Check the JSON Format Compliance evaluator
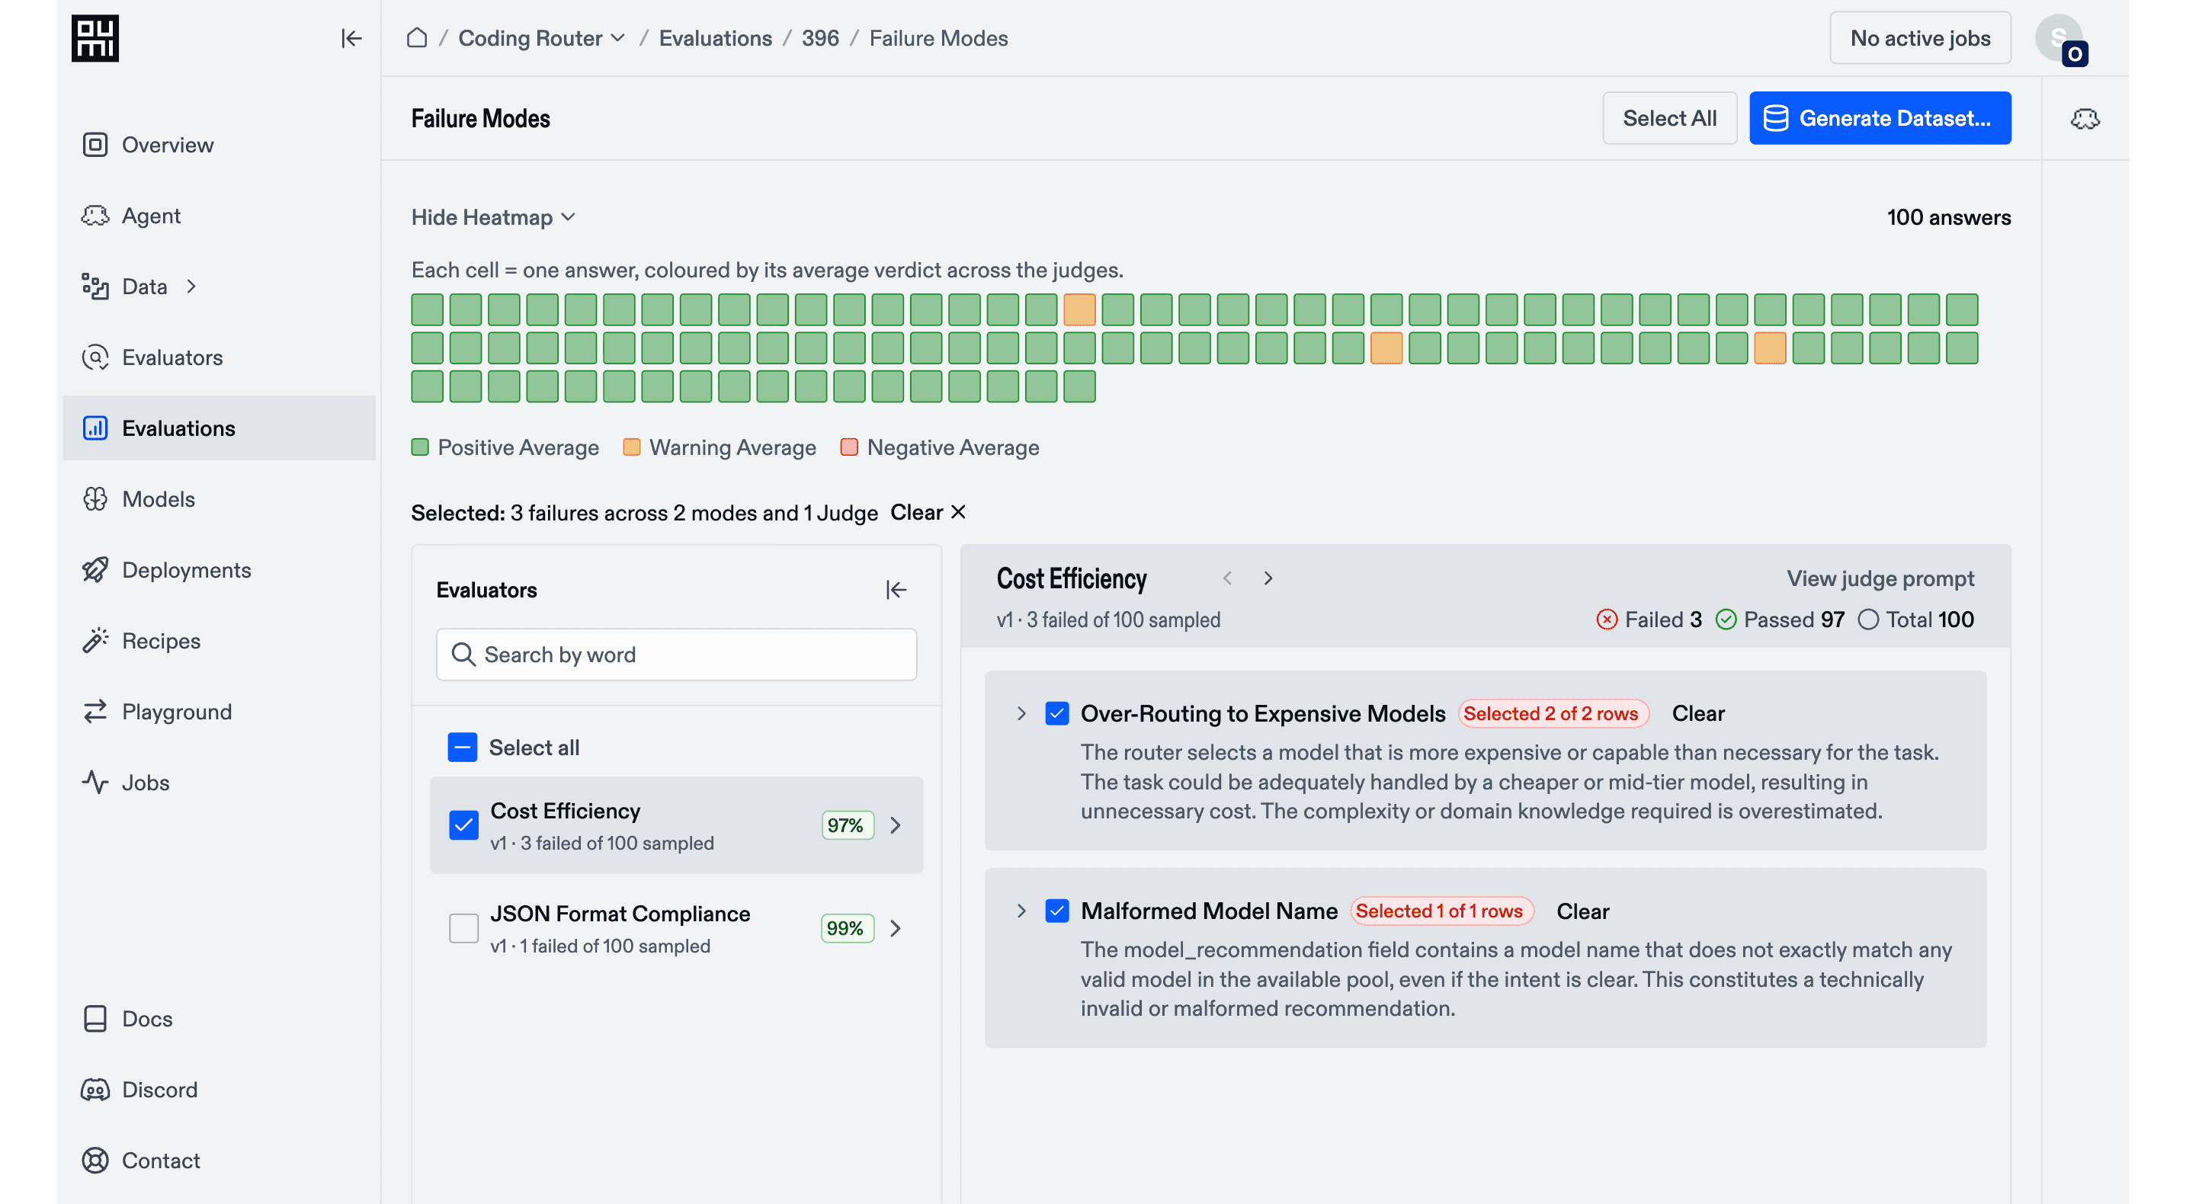The image size is (2186, 1204). [463, 928]
